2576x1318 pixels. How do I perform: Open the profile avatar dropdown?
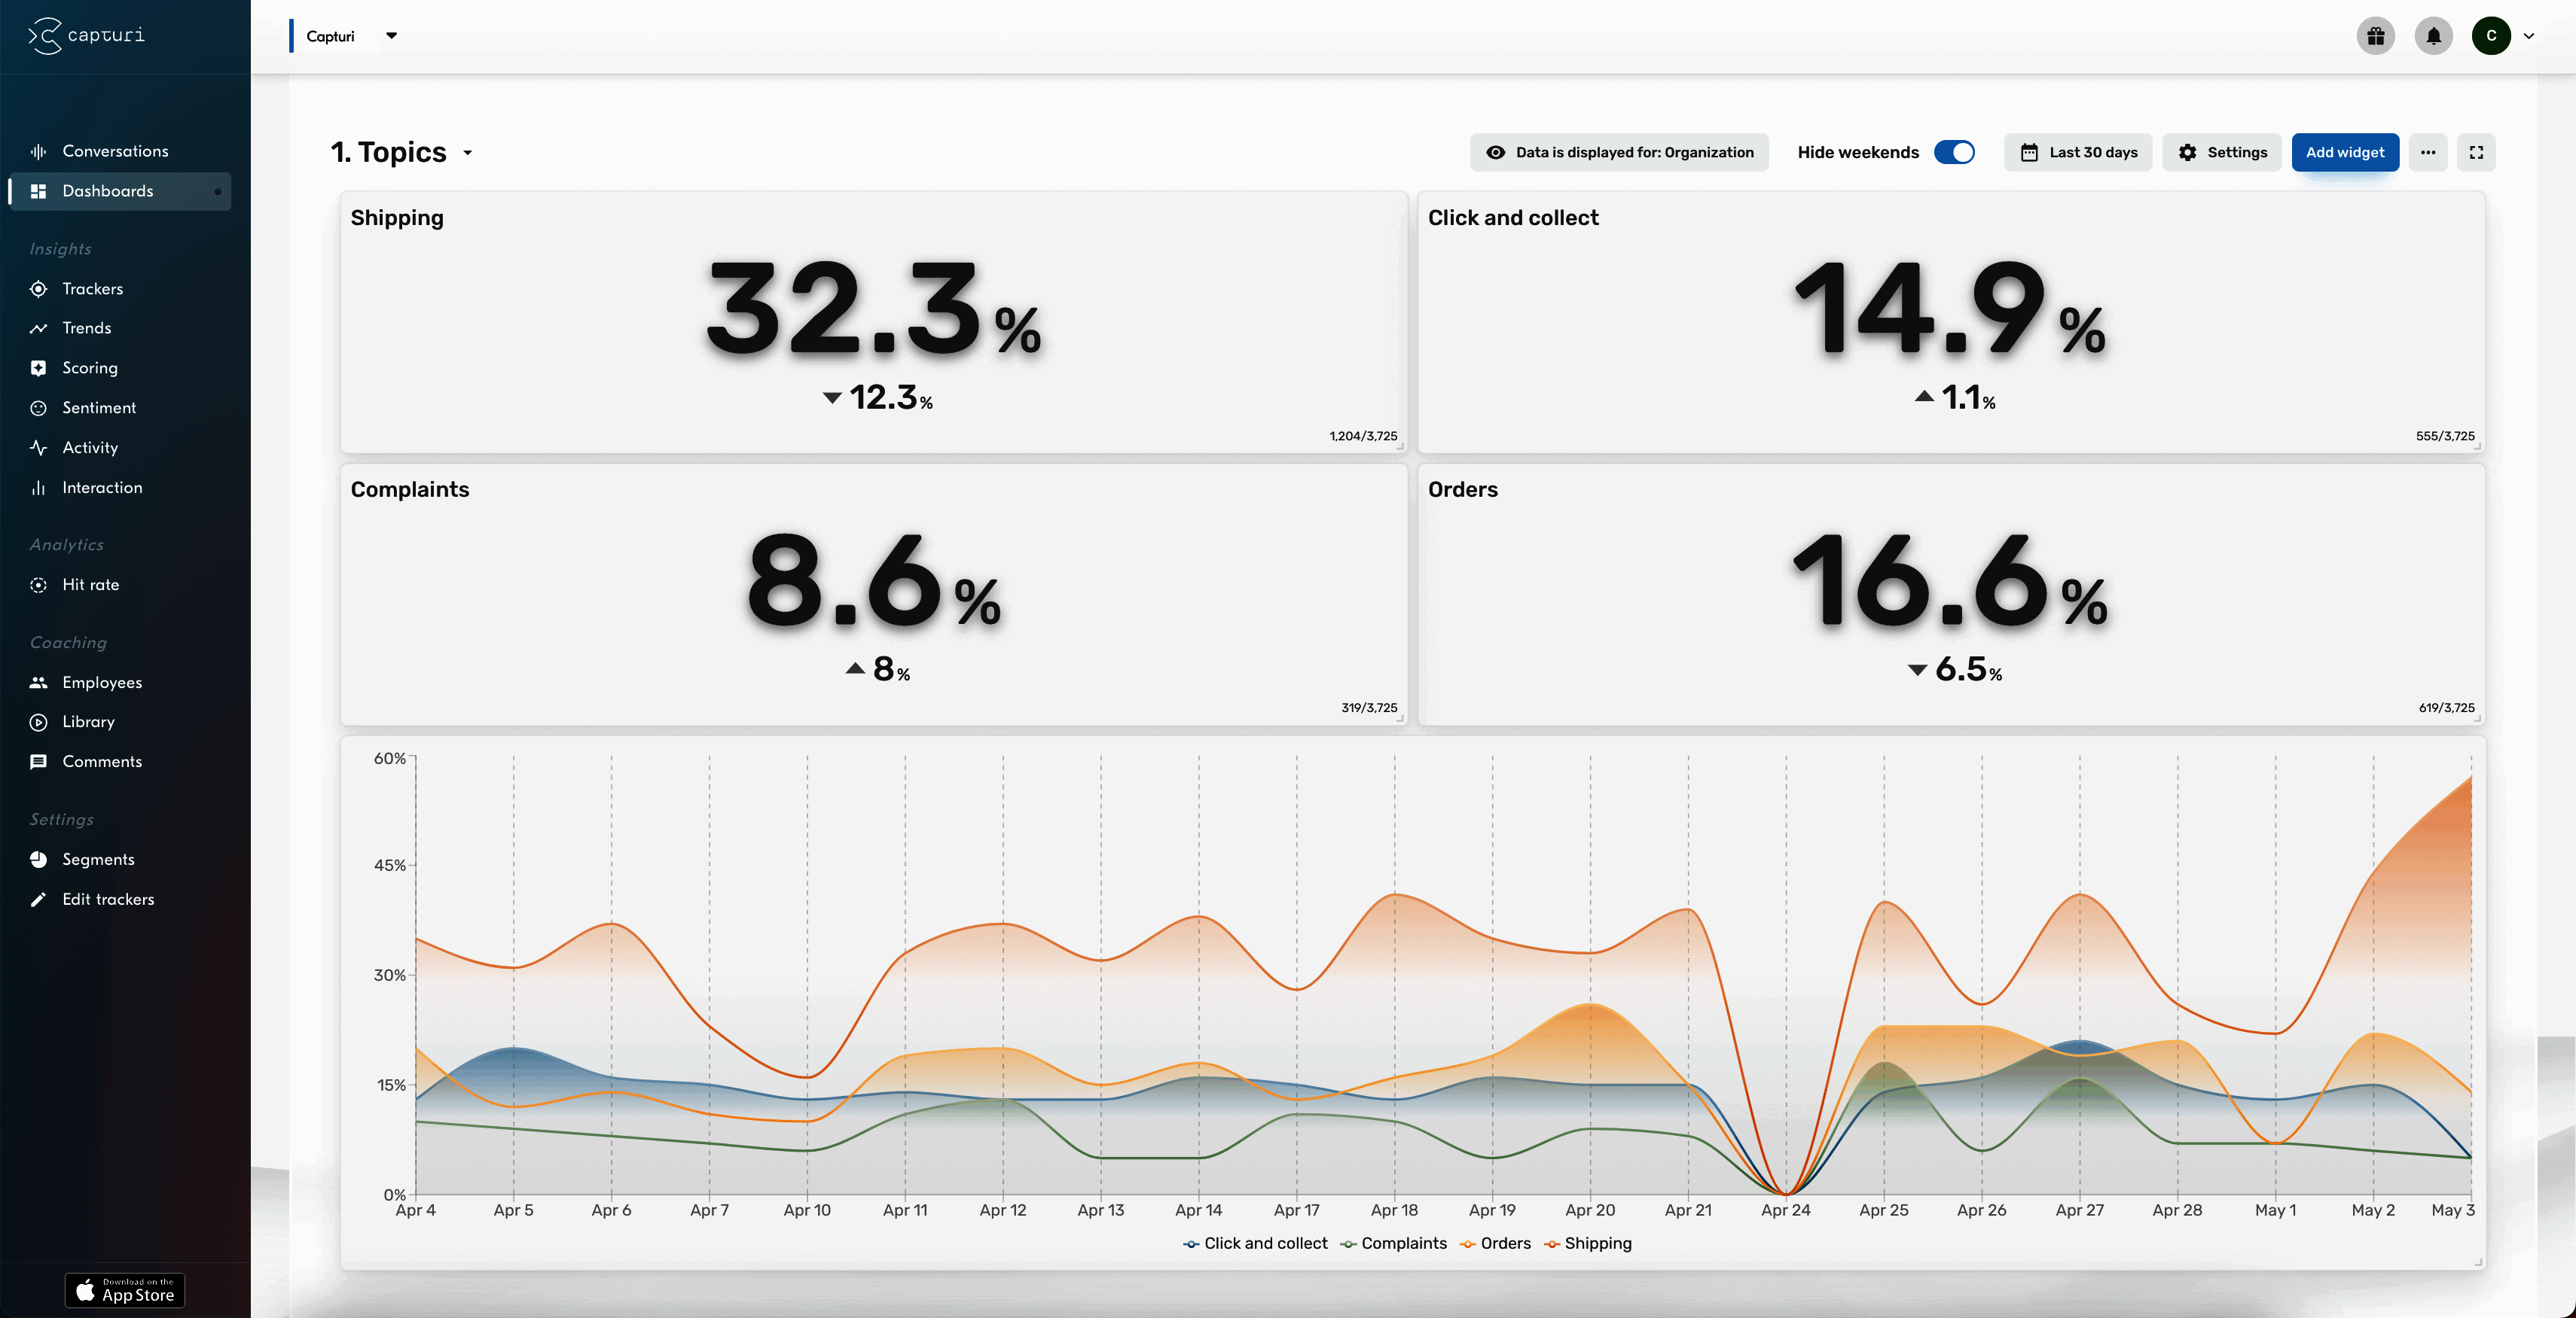(x=2492, y=36)
